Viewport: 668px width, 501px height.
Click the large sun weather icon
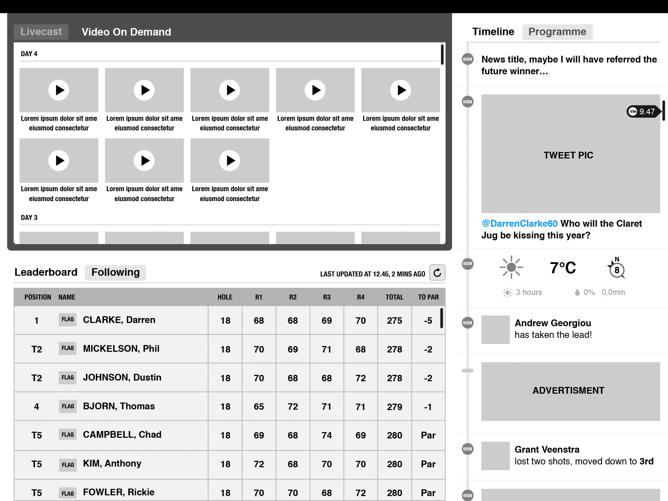tap(511, 267)
